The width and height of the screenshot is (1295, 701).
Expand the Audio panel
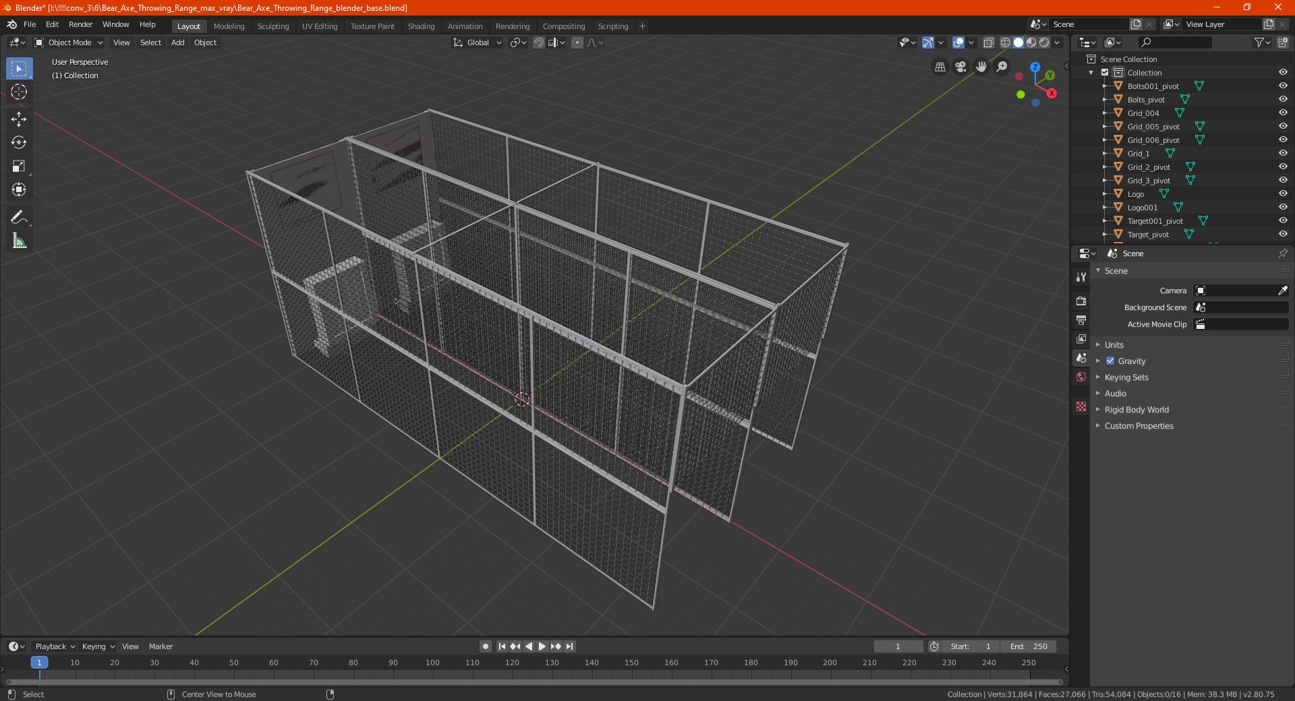(x=1115, y=393)
